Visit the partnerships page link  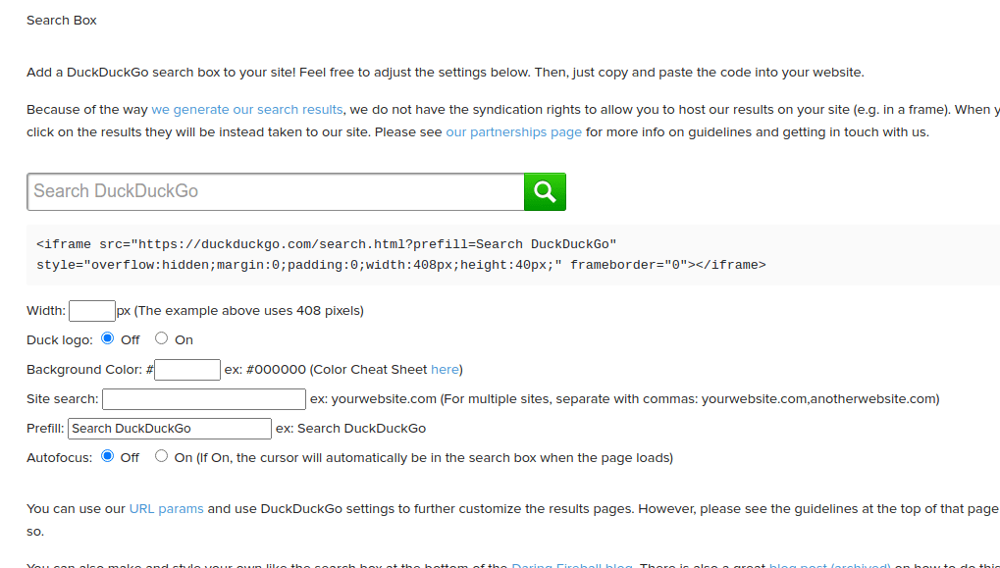point(512,131)
